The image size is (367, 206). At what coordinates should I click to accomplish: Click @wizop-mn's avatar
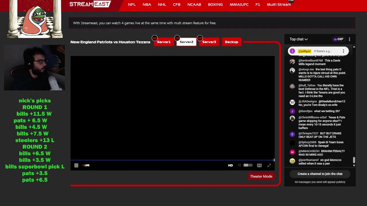[x=292, y=70]
